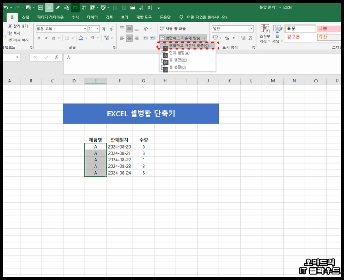
Task: Open the Customize Quick Access Toolbar arrow
Action: 158,8
